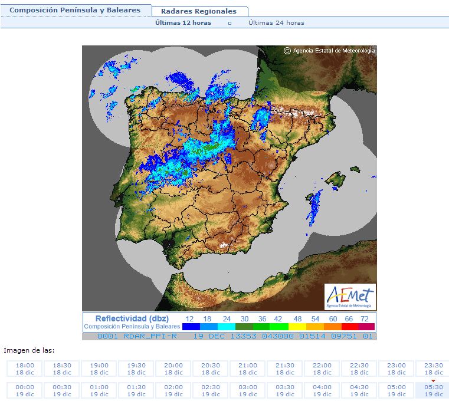The height and width of the screenshot is (401, 449).
Task: Select Últimas 24 horas view
Action: (276, 22)
